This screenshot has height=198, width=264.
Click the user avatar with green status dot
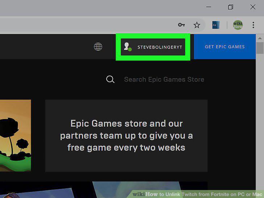[127, 47]
